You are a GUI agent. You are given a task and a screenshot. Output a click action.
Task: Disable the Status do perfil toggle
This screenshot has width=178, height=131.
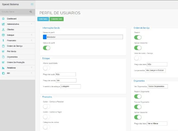tap(47, 48)
